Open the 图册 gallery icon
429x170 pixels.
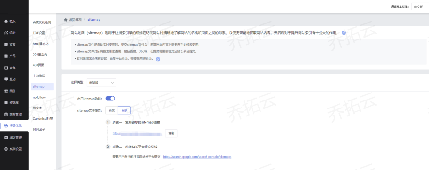click(x=6, y=91)
